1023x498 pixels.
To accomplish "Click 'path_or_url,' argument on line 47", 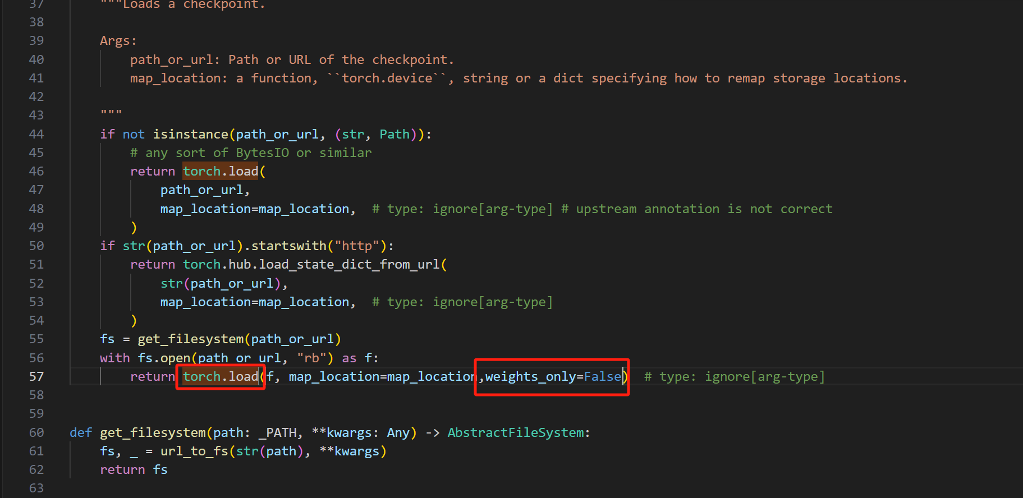I will point(205,190).
